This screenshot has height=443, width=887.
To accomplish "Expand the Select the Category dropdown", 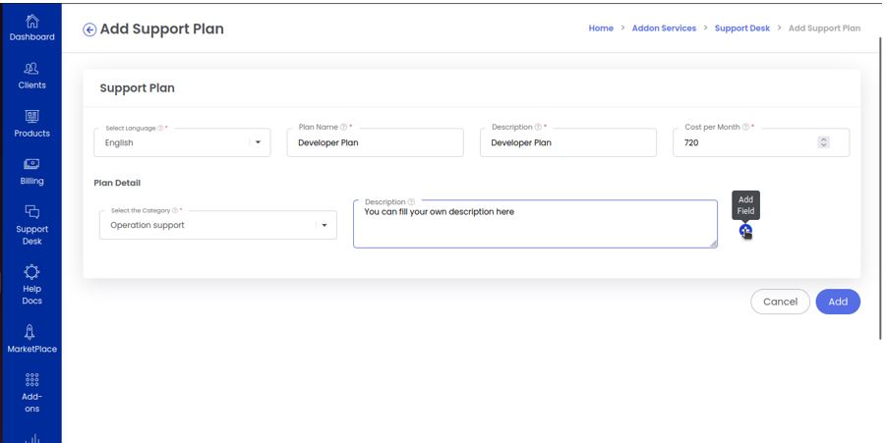I will [218, 225].
